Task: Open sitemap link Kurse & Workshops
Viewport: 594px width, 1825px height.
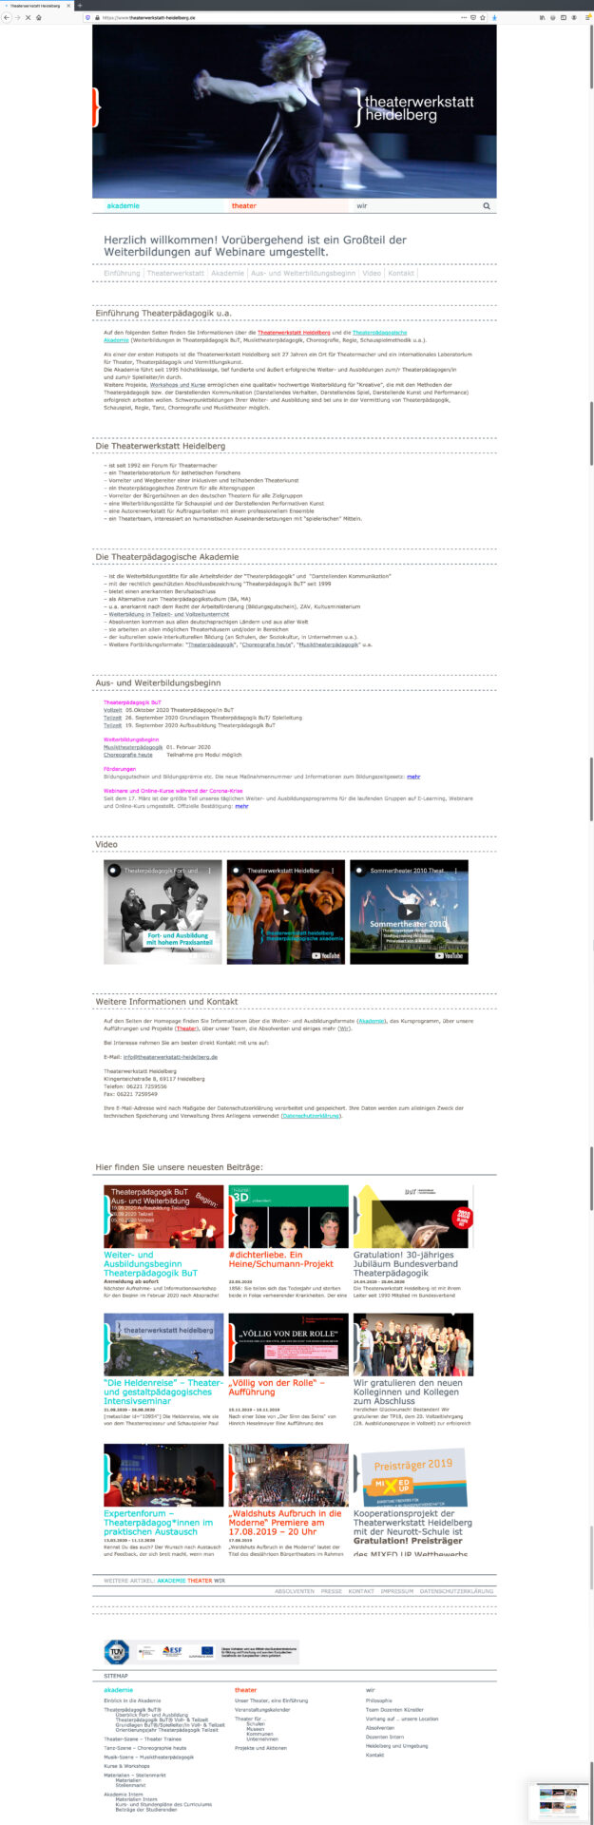Action: pyautogui.click(x=126, y=1766)
